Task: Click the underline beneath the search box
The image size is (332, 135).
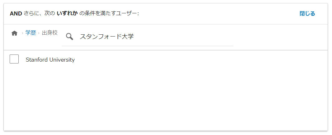Action: click(x=148, y=46)
